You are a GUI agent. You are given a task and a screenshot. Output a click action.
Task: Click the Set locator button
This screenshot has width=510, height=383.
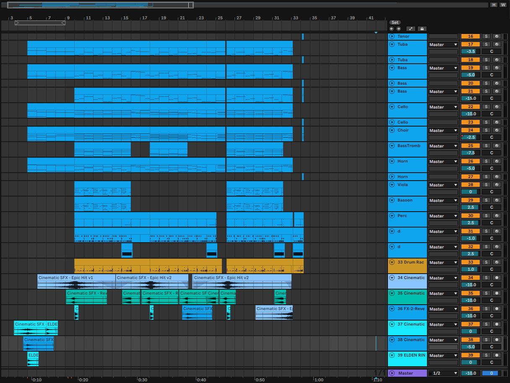395,23
